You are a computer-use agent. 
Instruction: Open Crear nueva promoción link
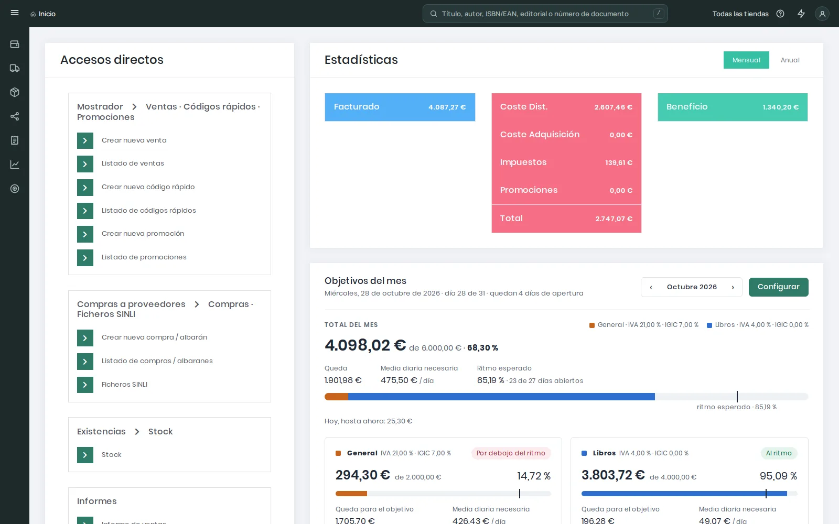[143, 234]
